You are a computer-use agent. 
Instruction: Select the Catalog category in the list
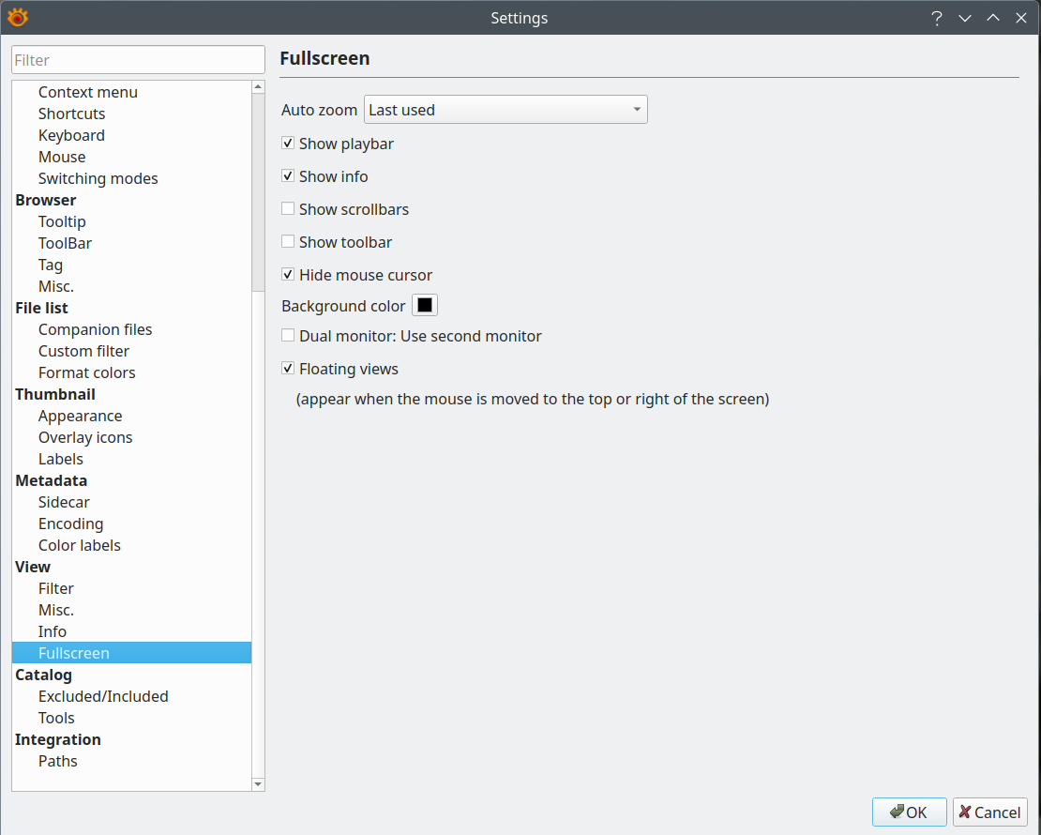click(43, 675)
